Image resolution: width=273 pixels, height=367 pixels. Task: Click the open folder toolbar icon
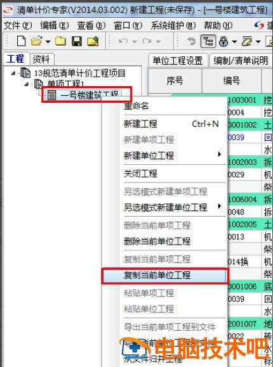click(37, 41)
